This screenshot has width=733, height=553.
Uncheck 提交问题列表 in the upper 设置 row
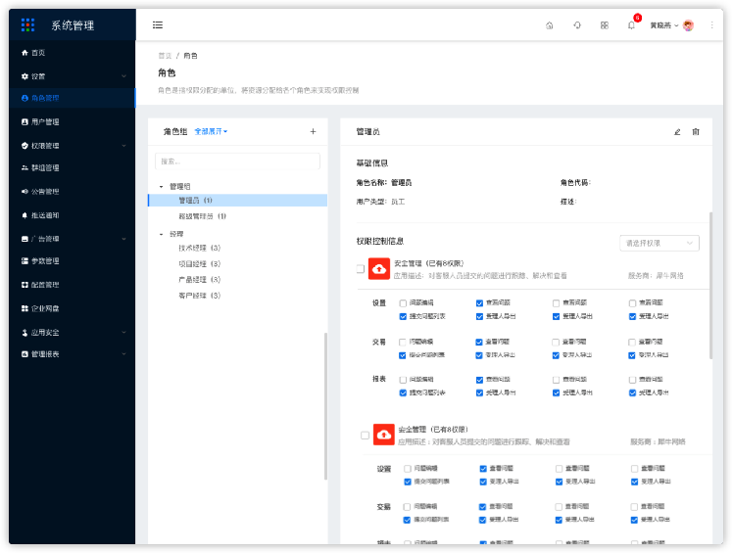pyautogui.click(x=403, y=317)
